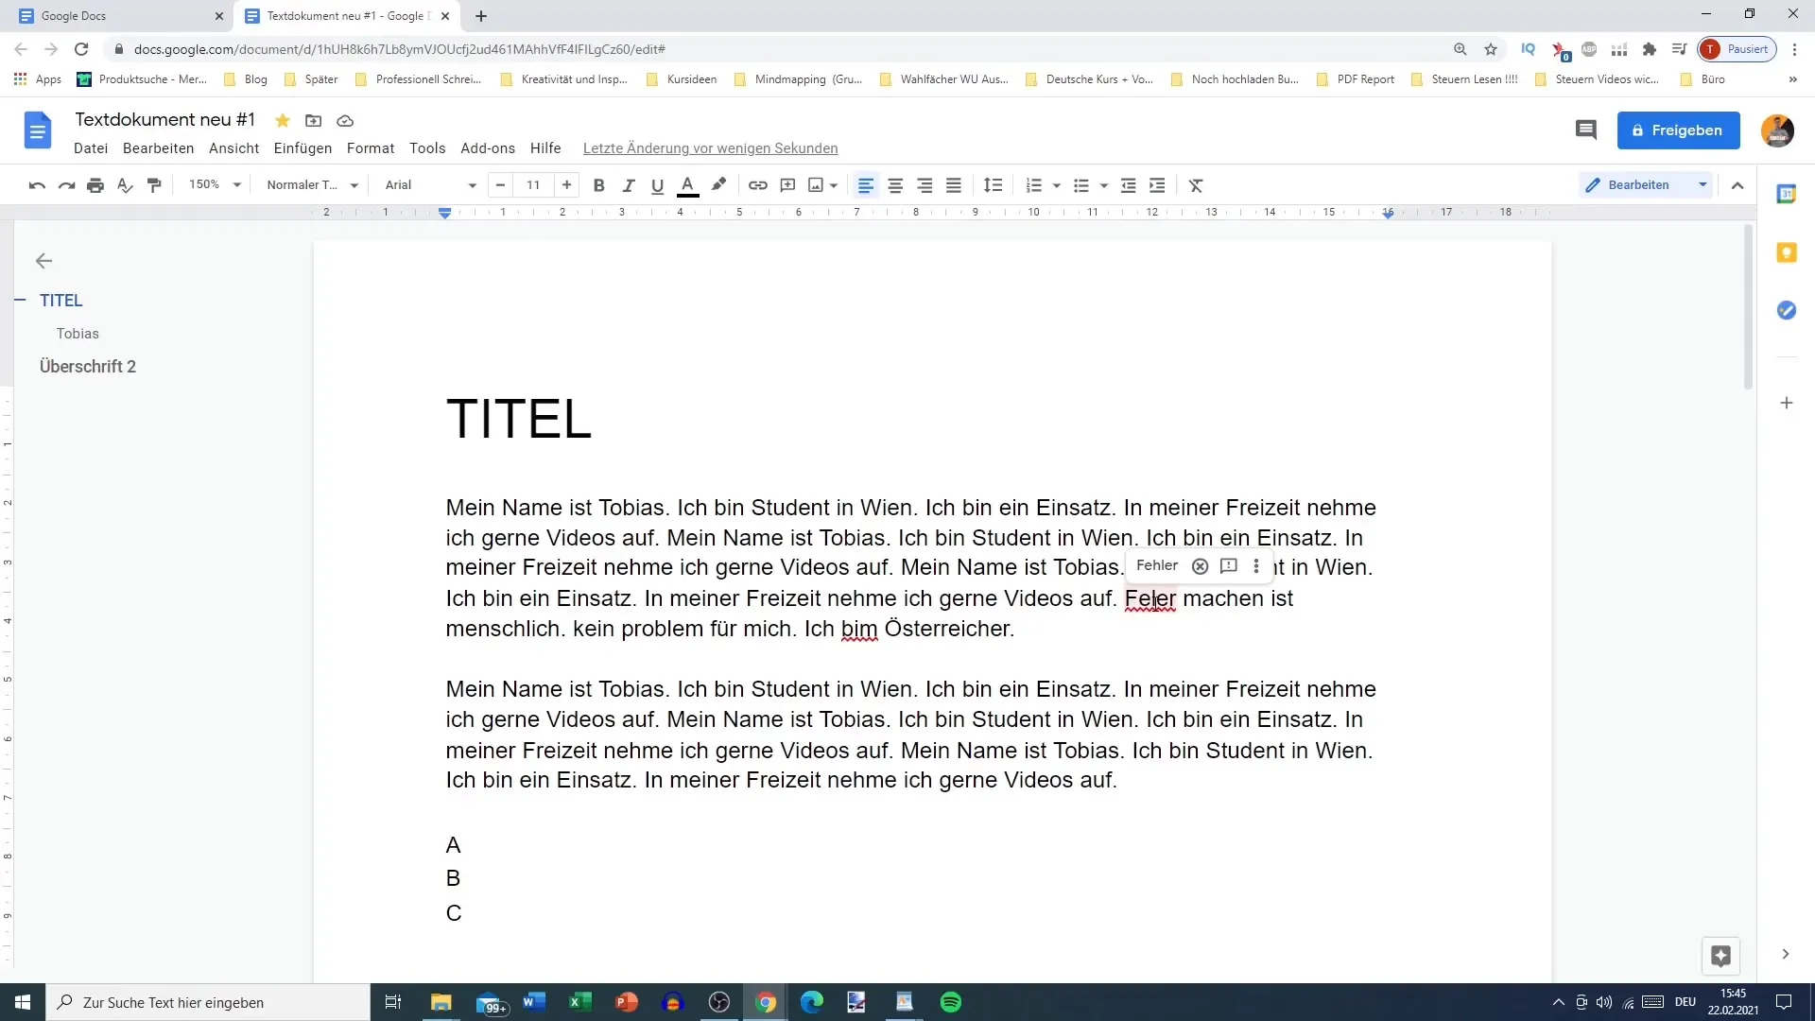
Task: Click the center align toggle
Action: tap(895, 184)
